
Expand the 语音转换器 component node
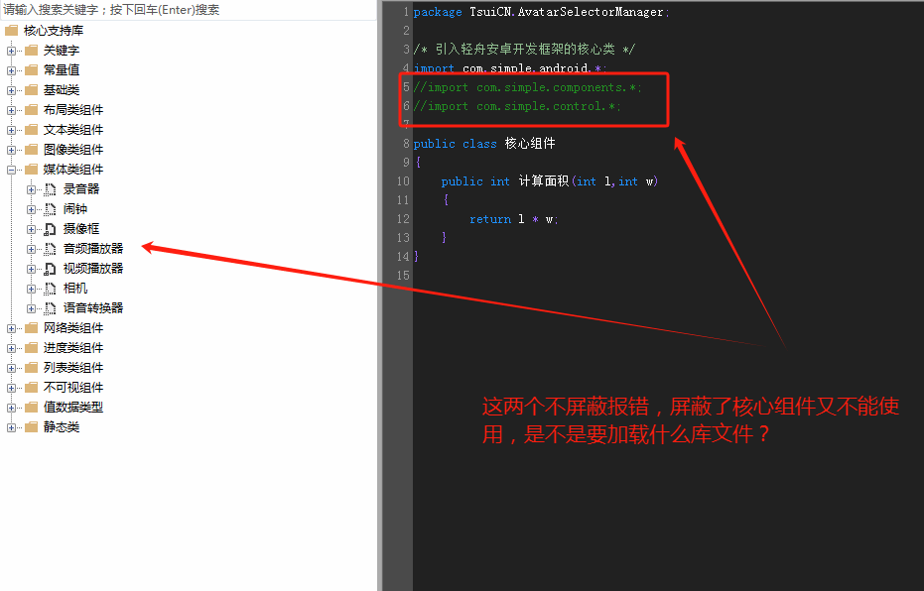click(x=31, y=308)
